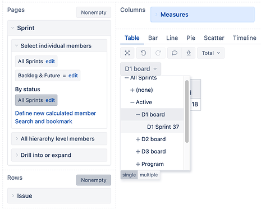Click edit link for Backlog & Future
The height and width of the screenshot is (210, 261).
[73, 76]
